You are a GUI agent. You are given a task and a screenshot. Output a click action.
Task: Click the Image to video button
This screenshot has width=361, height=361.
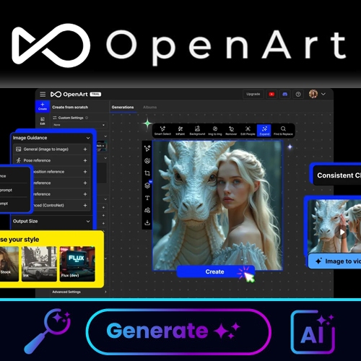tap(334, 261)
